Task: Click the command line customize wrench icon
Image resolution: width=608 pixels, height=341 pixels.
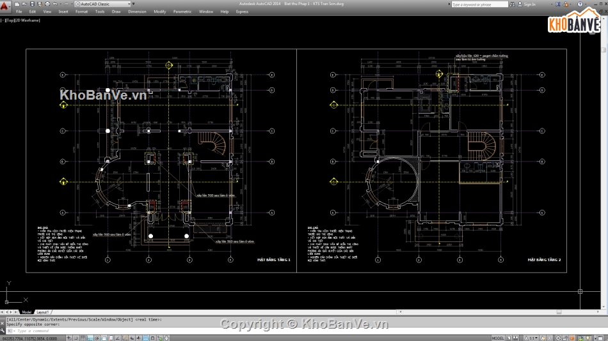Action: 3,331
